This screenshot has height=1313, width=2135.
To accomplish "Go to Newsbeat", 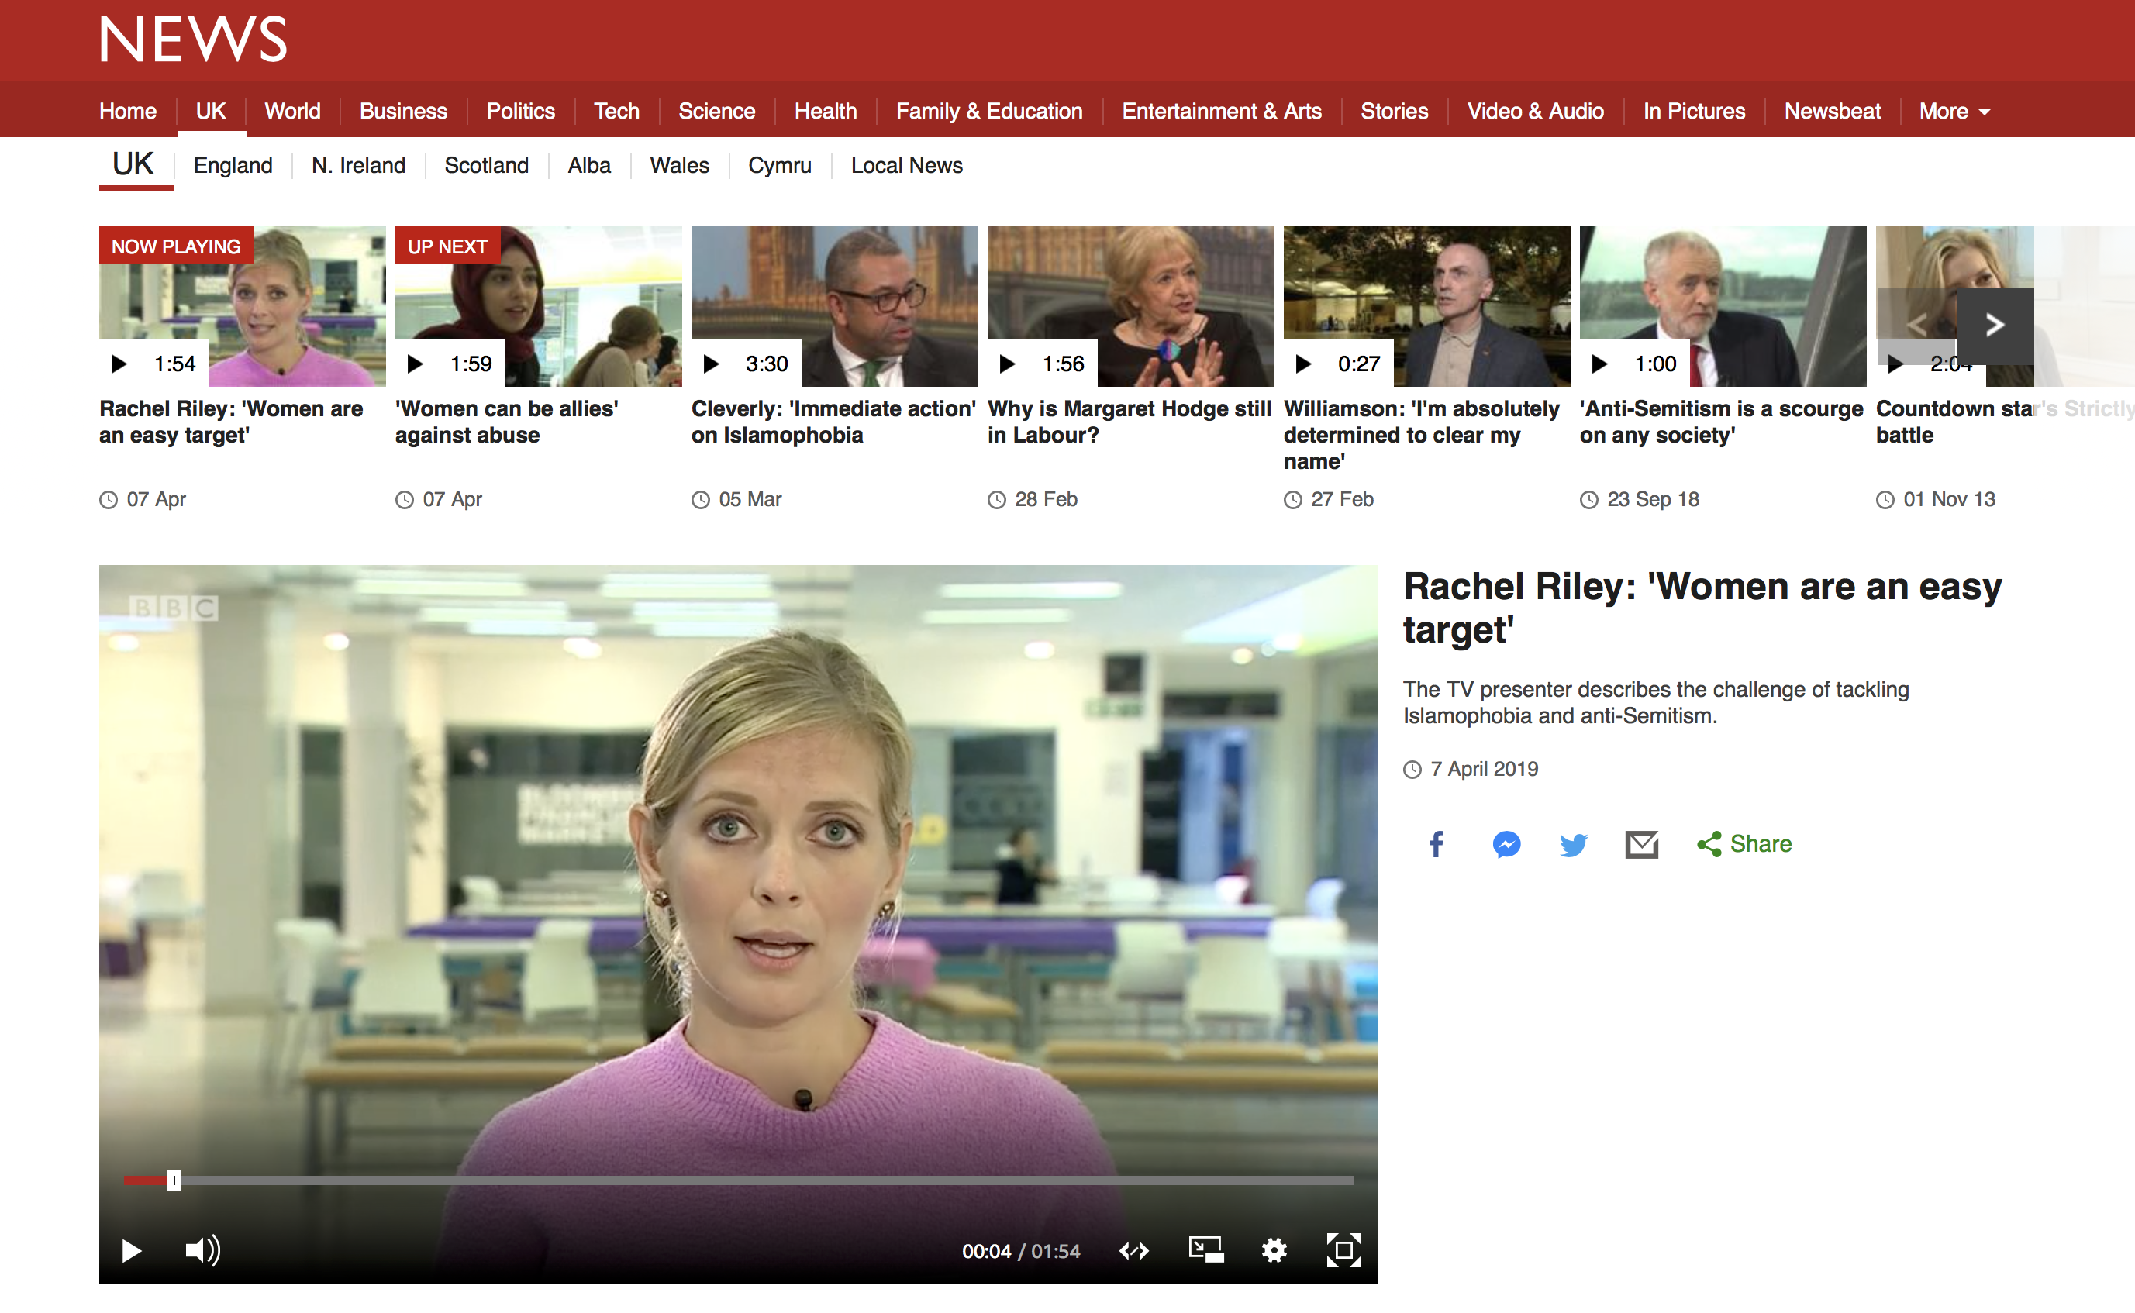I will (1833, 111).
